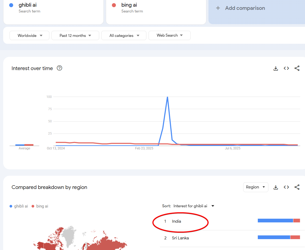Click the Average bars at chart left
This screenshot has width=305, height=250.
(x=24, y=145)
